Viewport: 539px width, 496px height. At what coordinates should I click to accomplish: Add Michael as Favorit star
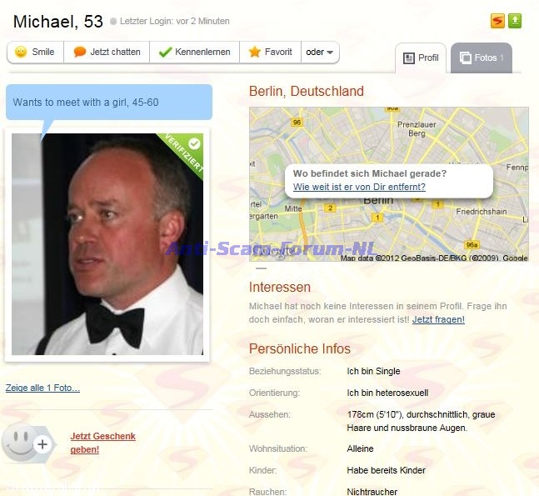click(255, 52)
